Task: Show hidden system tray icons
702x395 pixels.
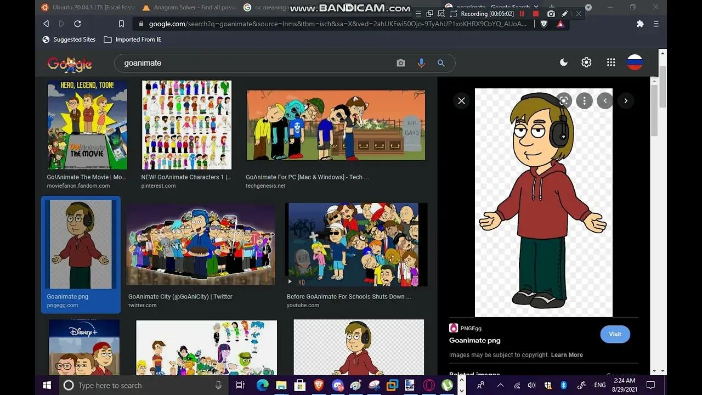Action: pos(500,385)
